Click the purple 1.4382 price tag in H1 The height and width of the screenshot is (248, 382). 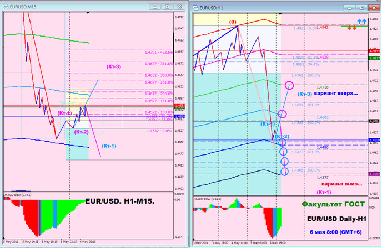click(374, 174)
